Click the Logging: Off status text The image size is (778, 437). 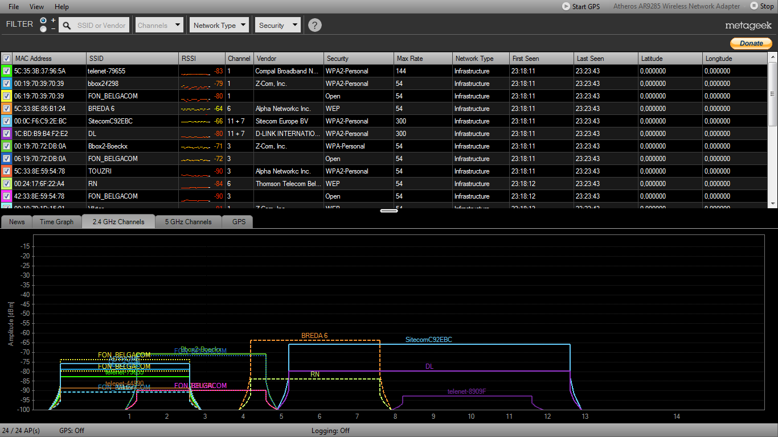point(330,431)
